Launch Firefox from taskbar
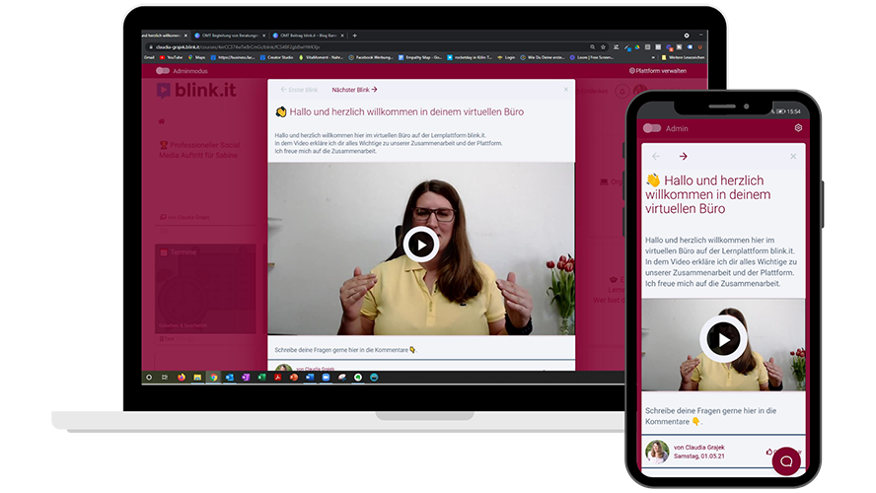Viewport: 876px width, 493px height. 182,378
